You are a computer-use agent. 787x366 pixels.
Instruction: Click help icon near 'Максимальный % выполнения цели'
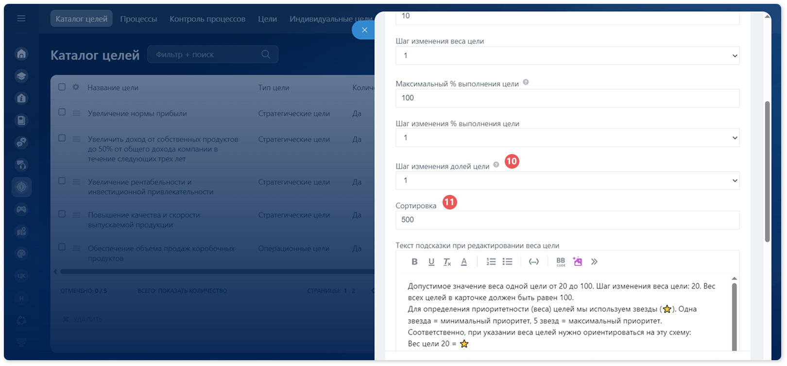(x=526, y=82)
